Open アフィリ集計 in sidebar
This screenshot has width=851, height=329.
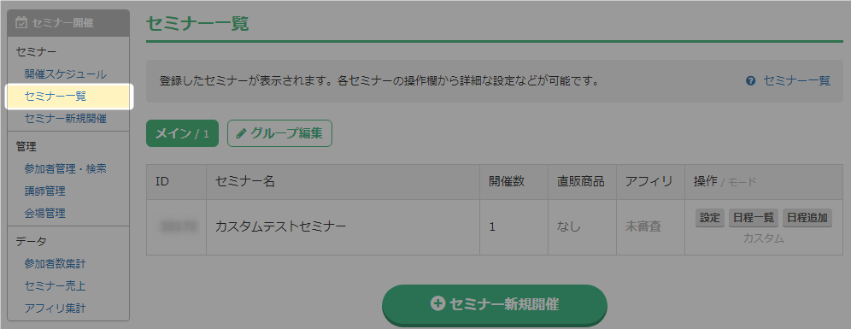click(56, 308)
